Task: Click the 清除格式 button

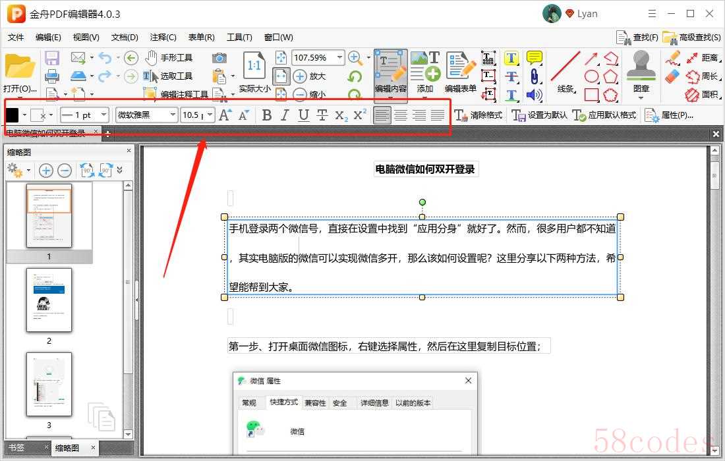Action: [478, 115]
